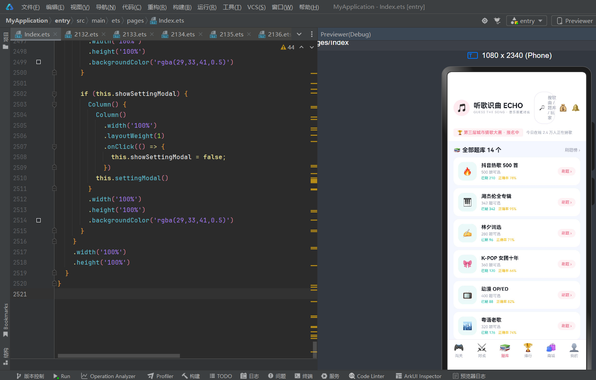Image resolution: width=596 pixels, height=380 pixels.
Task: Click the pages breadcrumb item
Action: [135, 21]
